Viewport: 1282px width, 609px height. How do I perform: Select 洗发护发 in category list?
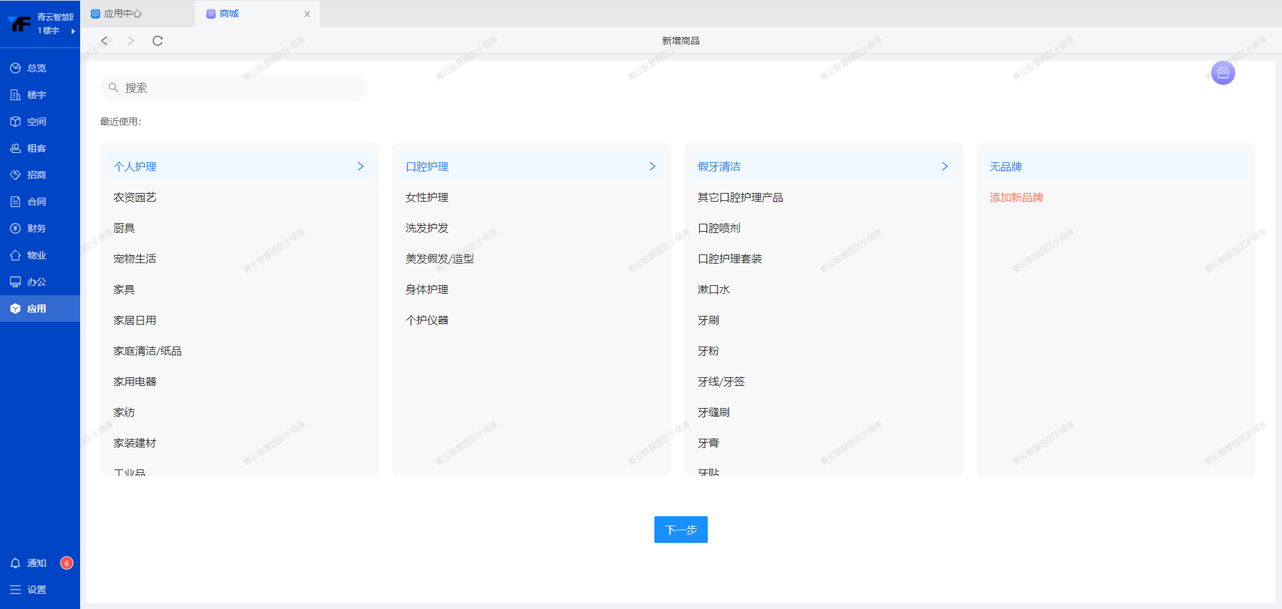pos(427,228)
